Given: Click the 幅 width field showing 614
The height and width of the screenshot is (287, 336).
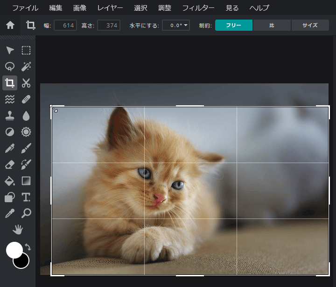Looking at the screenshot, I should coord(65,25).
